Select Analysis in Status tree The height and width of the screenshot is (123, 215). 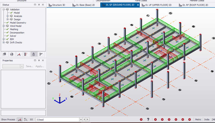18,16
